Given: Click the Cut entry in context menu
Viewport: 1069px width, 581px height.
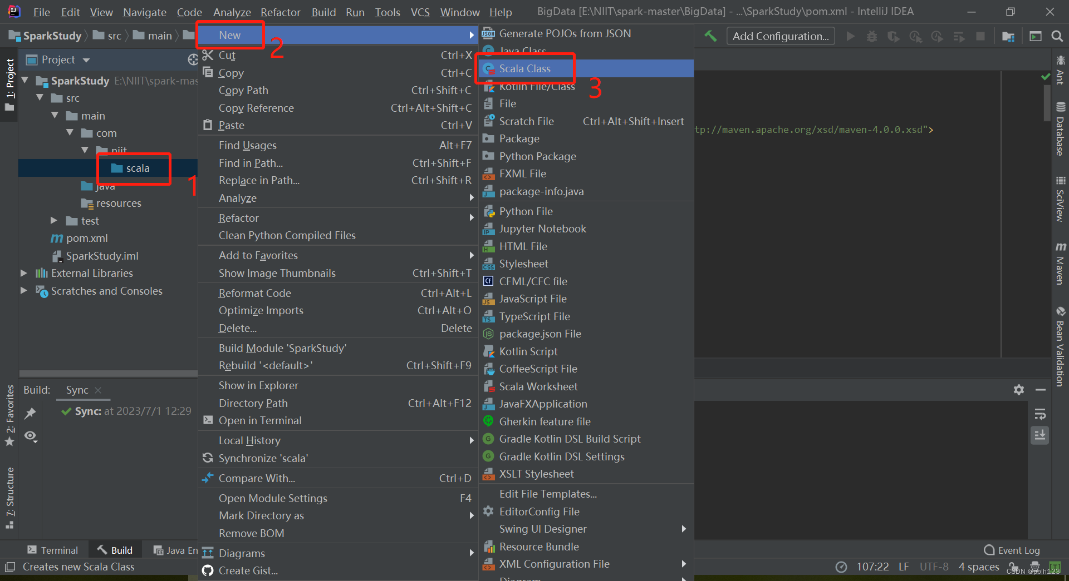Looking at the screenshot, I should point(338,55).
